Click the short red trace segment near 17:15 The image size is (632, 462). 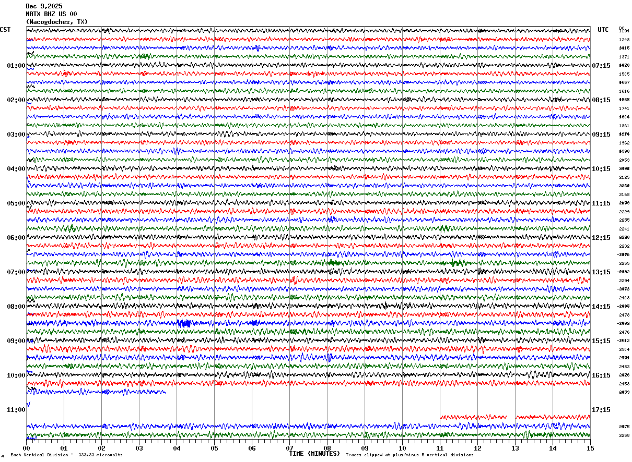[x=473, y=417]
